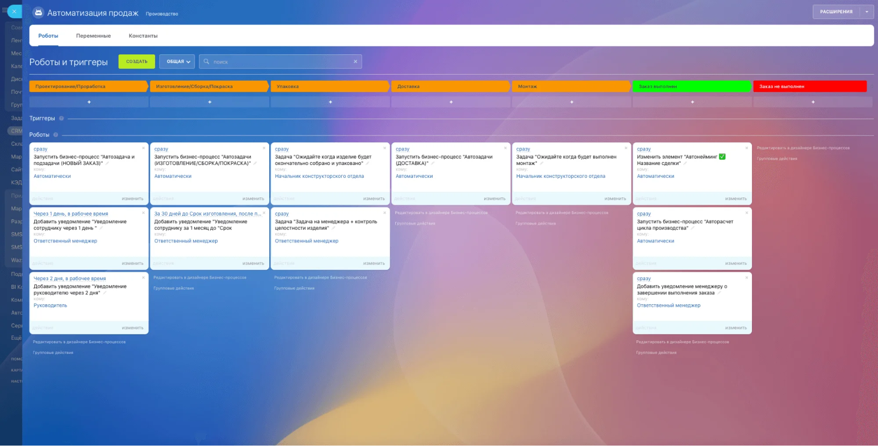Image resolution: width=878 pixels, height=446 pixels.
Task: Click изменить on the НОВЫЙ ЗАКАЗ robot
Action: 133,199
